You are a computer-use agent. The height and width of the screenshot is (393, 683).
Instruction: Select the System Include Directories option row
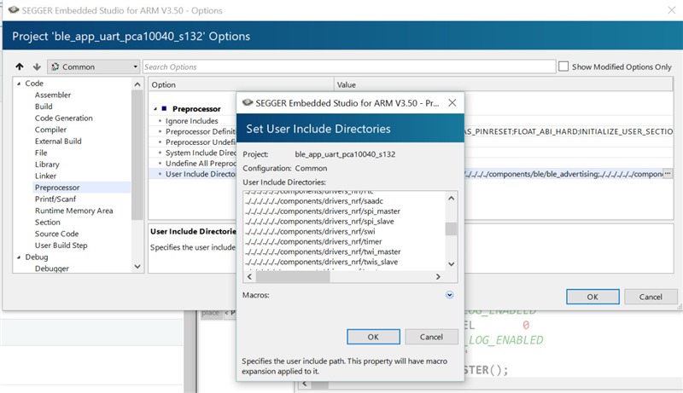click(201, 153)
